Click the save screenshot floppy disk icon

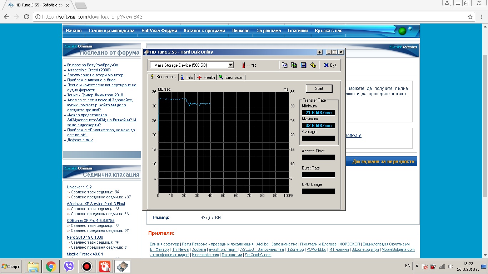[304, 65]
